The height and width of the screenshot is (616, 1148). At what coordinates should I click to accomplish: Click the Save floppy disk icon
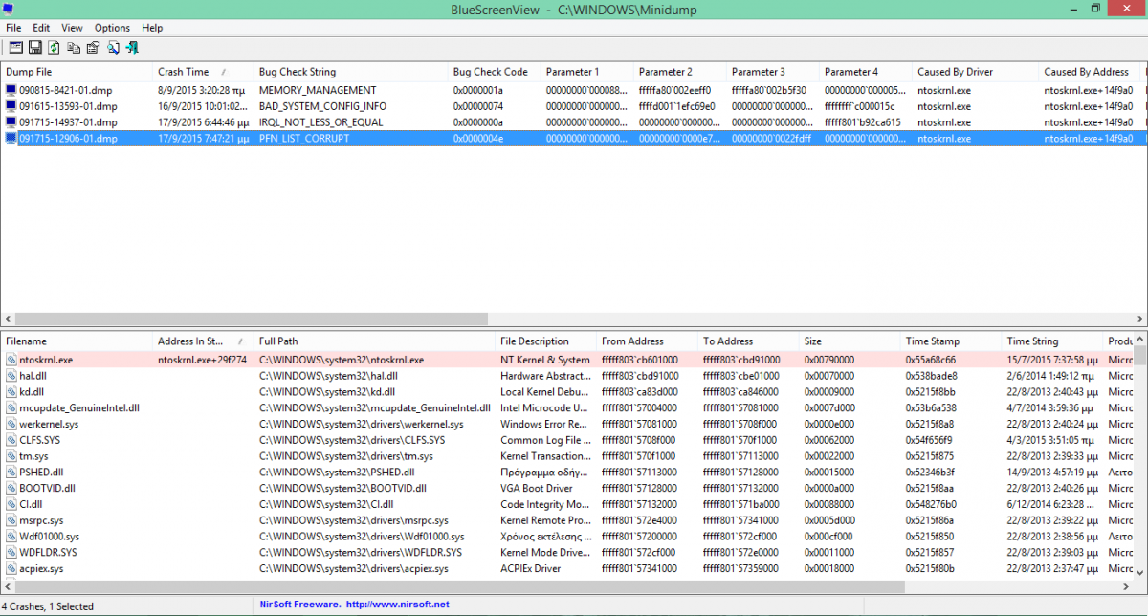click(x=35, y=47)
